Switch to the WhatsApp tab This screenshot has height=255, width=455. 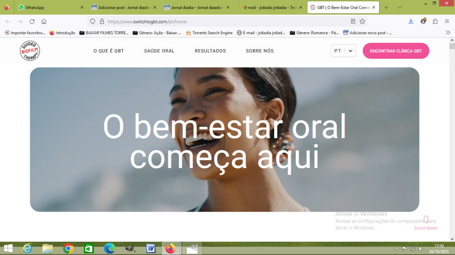pyautogui.click(x=50, y=8)
